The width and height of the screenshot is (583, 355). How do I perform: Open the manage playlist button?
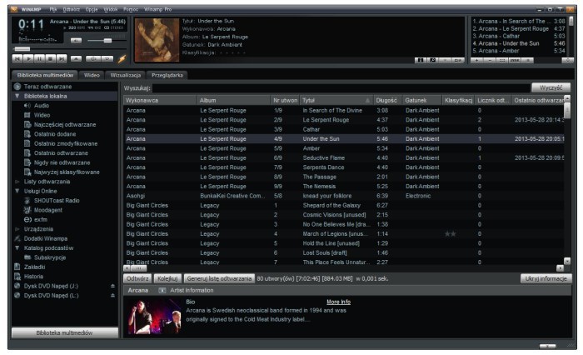(x=527, y=60)
